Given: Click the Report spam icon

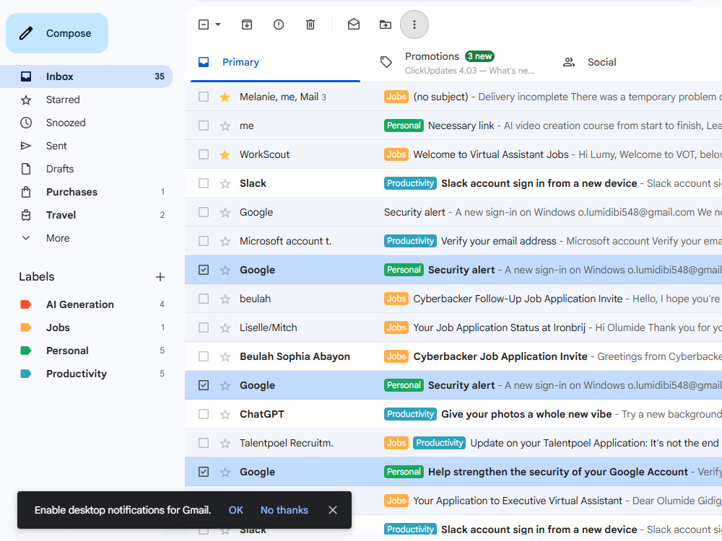Looking at the screenshot, I should tap(279, 25).
